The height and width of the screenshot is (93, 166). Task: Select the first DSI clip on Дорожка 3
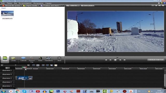[x=23, y=78]
